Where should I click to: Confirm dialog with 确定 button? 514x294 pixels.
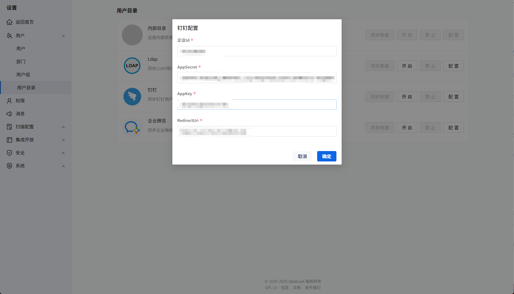pyautogui.click(x=327, y=156)
